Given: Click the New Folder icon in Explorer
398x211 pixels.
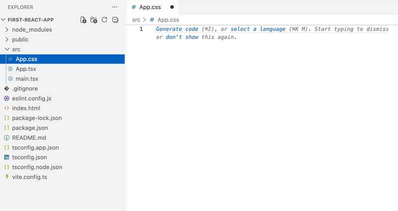Looking at the screenshot, I should coord(94,20).
